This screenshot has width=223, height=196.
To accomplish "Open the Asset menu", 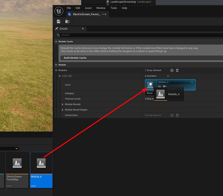I will (x=88, y=8).
